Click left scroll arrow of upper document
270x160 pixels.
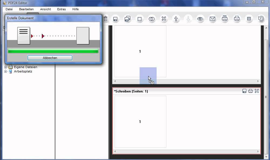(x=115, y=81)
